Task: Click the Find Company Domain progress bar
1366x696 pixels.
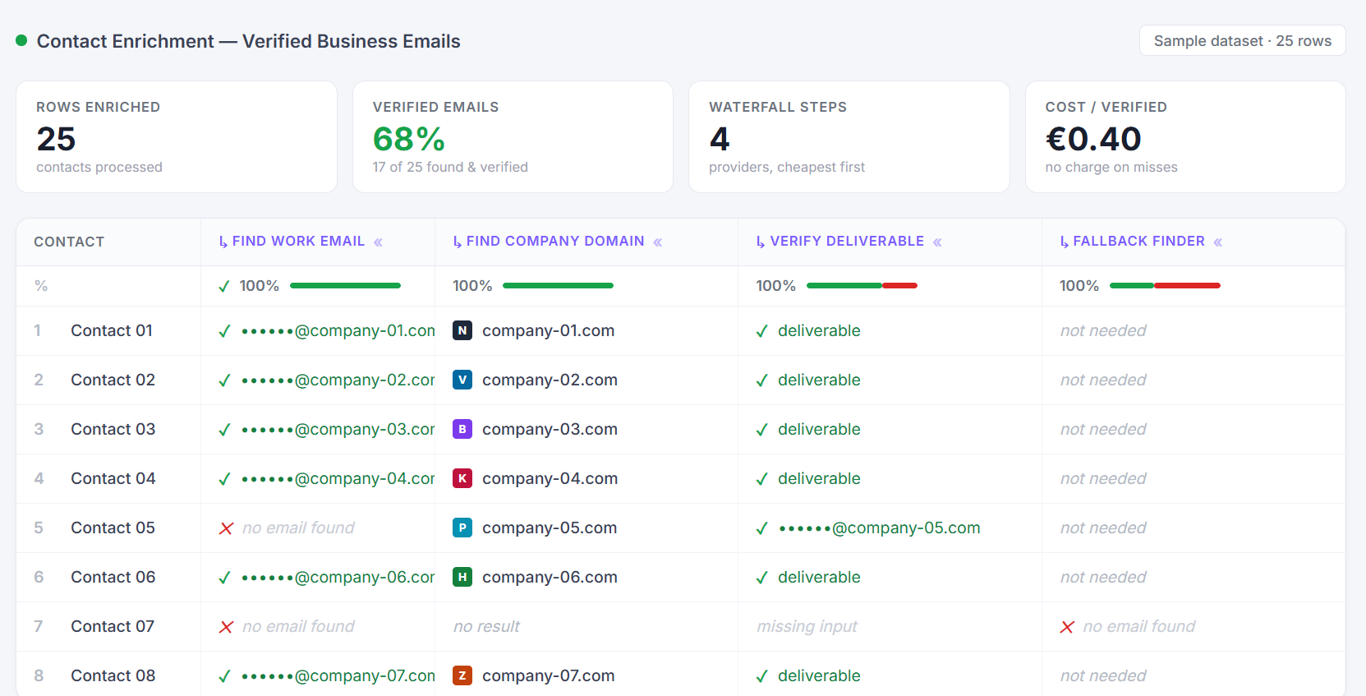Action: (558, 286)
